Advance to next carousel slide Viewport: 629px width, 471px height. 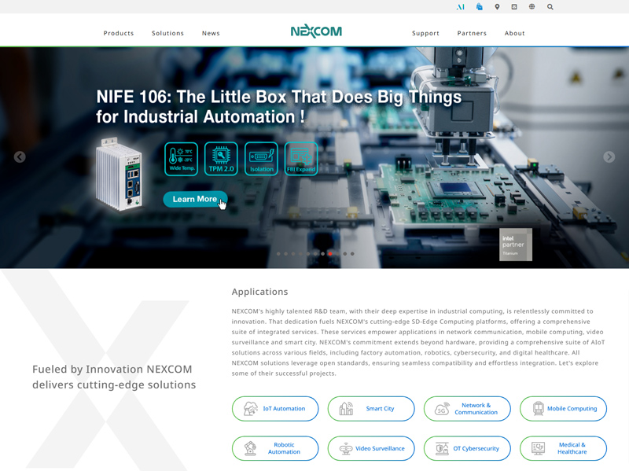coord(609,157)
